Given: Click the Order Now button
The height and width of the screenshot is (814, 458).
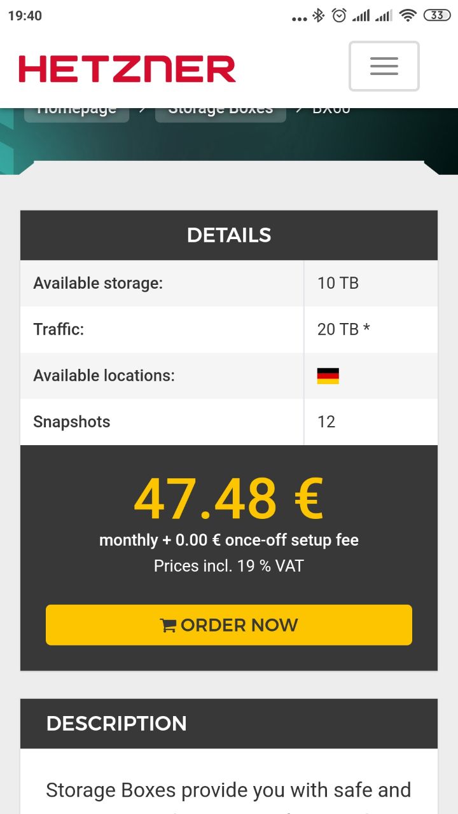Looking at the screenshot, I should [x=229, y=625].
